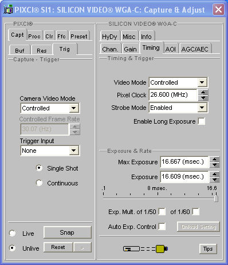Switch to the Buf sub-tab
Image resolution: width=228 pixels, height=265 pixels.
[x=19, y=50]
